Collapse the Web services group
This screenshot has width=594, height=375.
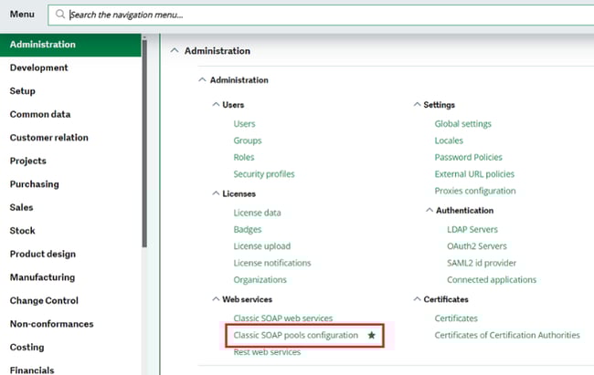click(215, 298)
